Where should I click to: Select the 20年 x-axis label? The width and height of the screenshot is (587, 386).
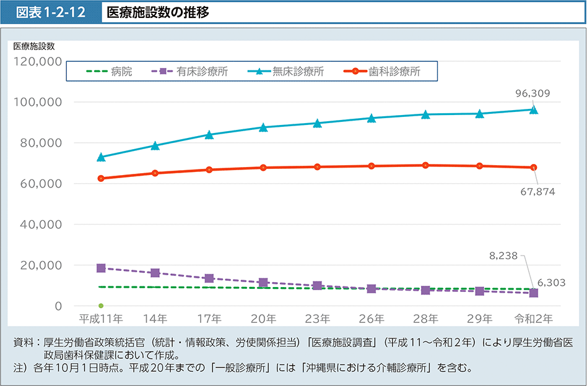point(263,319)
